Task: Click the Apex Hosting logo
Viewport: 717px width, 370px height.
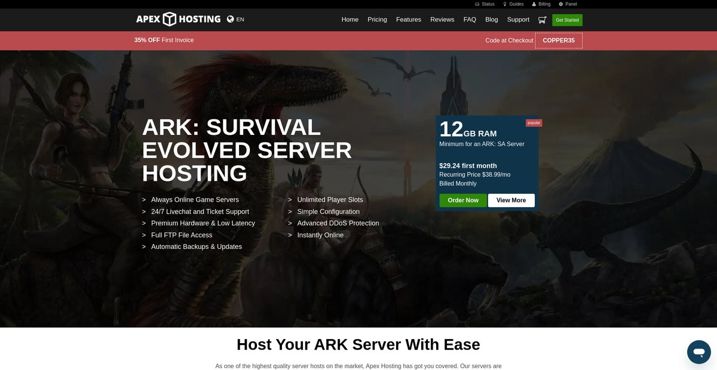Action: (178, 19)
